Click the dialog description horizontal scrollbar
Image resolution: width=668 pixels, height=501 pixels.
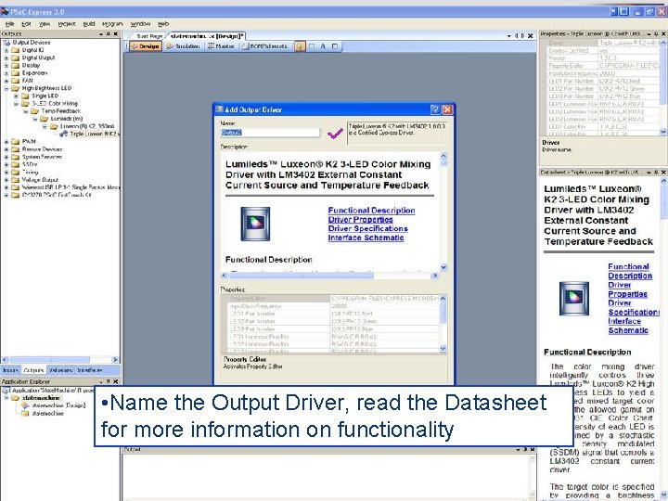[x=329, y=276]
